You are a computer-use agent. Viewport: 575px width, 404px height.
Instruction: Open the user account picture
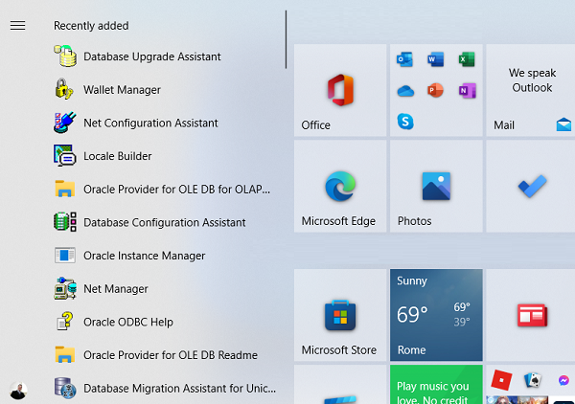click(x=18, y=391)
